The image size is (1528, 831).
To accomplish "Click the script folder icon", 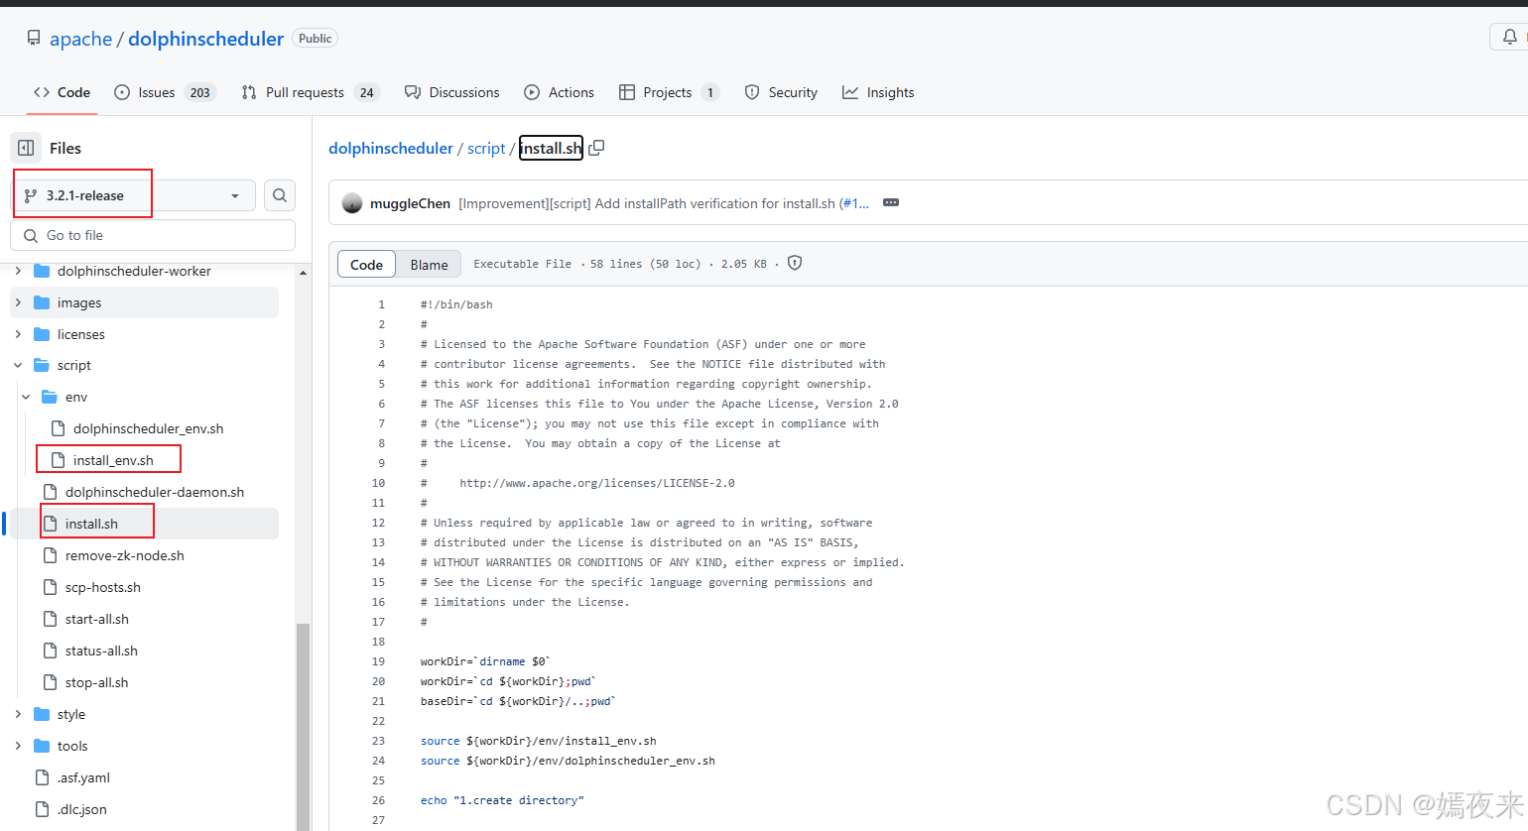I will (42, 365).
